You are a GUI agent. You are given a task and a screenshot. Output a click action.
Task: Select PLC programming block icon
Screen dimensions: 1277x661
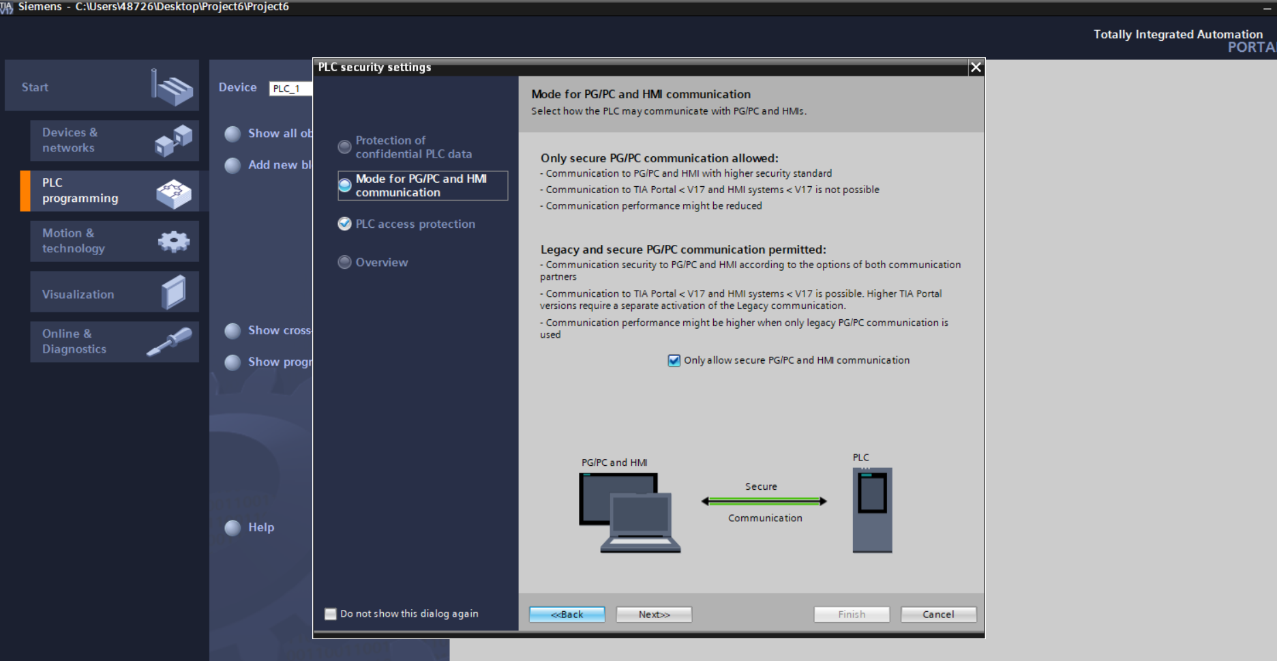pyautogui.click(x=174, y=194)
